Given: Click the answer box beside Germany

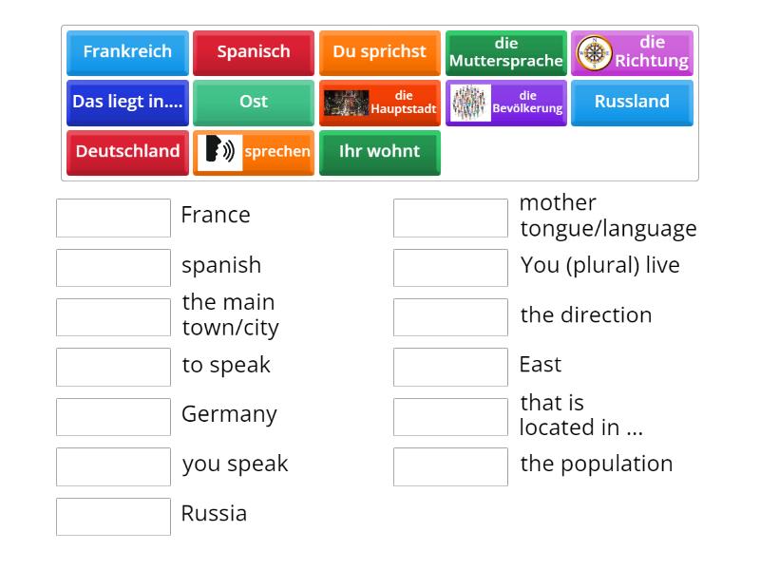Looking at the screenshot, I should pos(113,416).
